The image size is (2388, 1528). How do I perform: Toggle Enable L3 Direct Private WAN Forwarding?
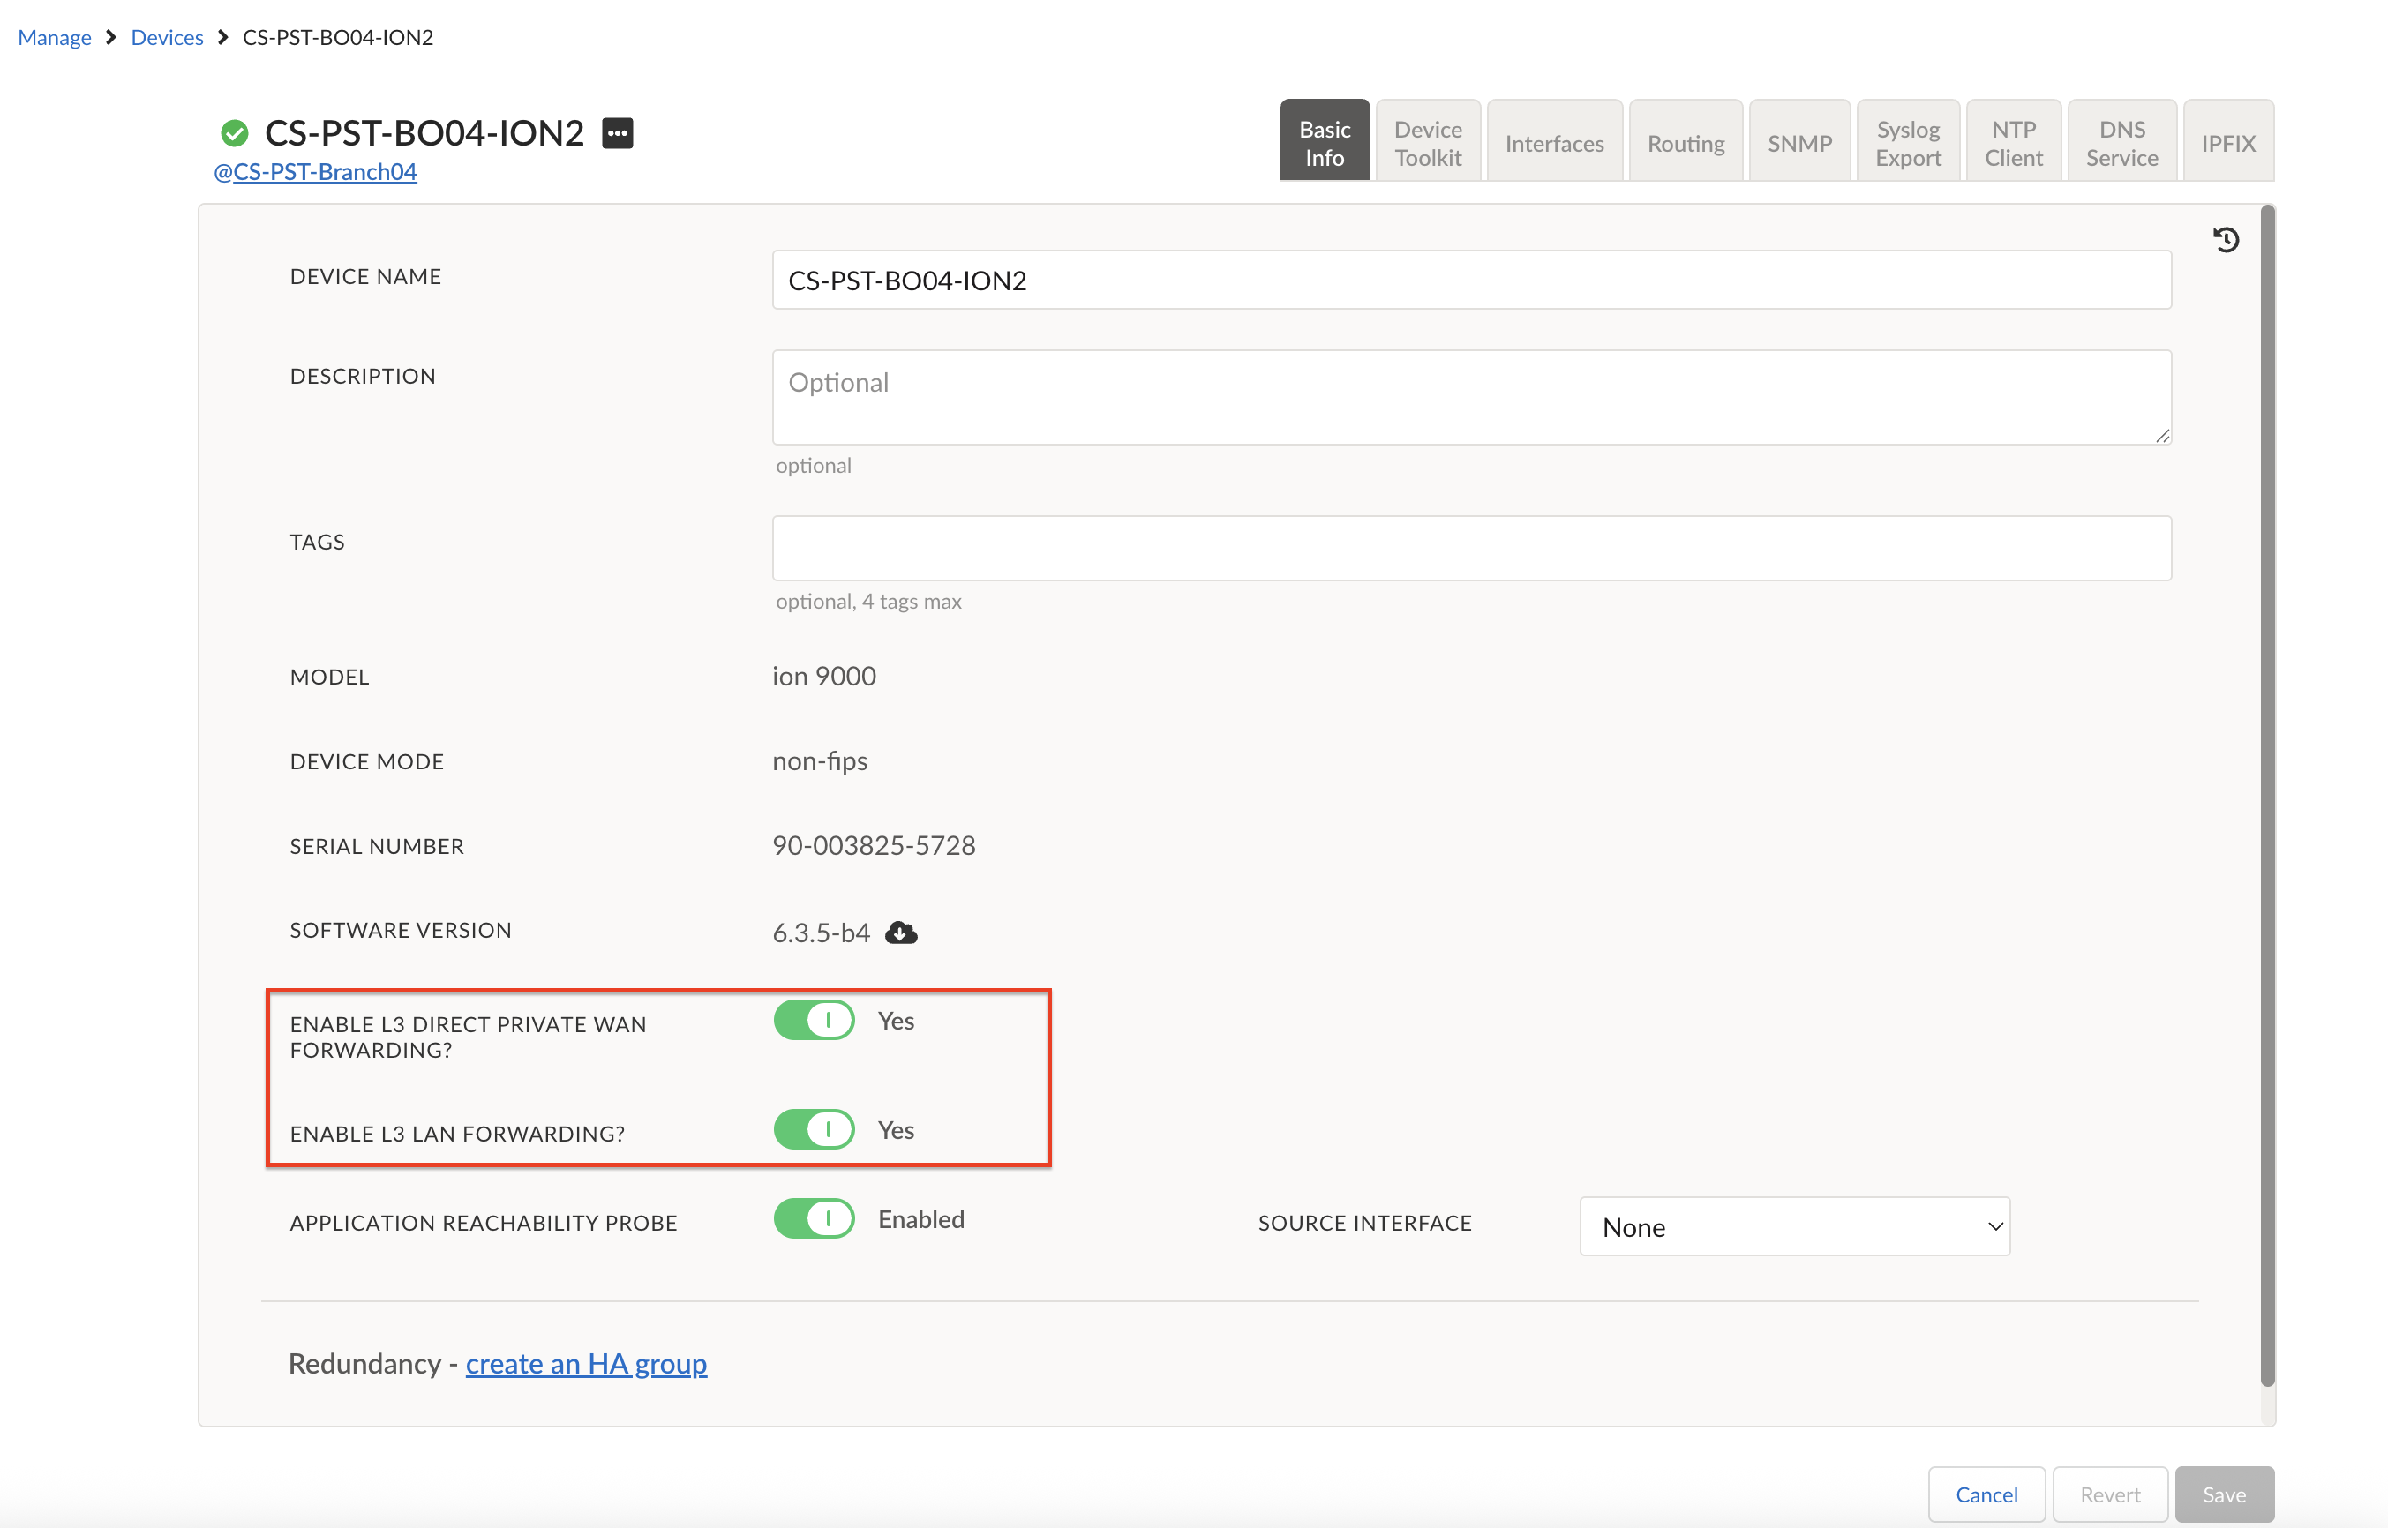tap(814, 1020)
